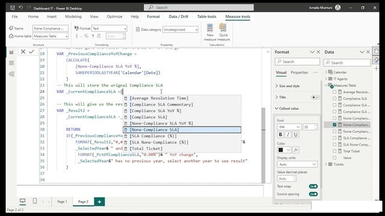Open font color swatch picker

pos(284,150)
